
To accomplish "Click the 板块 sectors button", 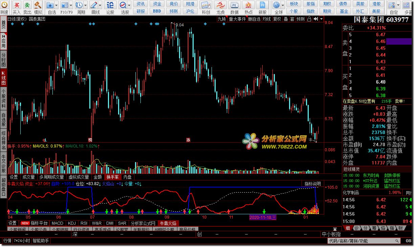I will pyautogui.click(x=294, y=4).
